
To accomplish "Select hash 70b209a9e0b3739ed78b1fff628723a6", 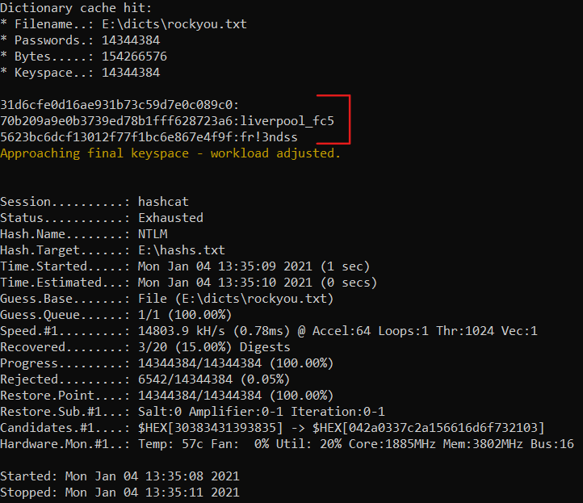I will click(116, 121).
